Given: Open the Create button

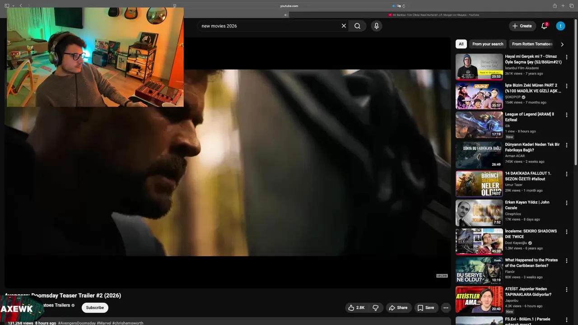Looking at the screenshot, I should pyautogui.click(x=522, y=26).
